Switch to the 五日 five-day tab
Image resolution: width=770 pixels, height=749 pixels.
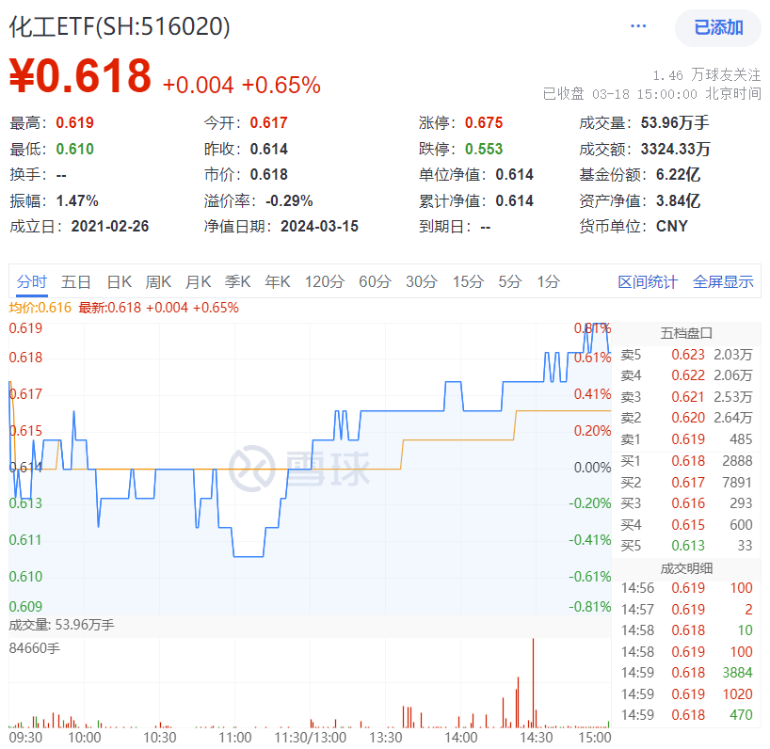click(x=75, y=281)
